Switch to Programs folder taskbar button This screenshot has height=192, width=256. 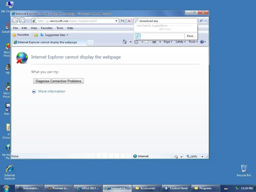pos(205,188)
